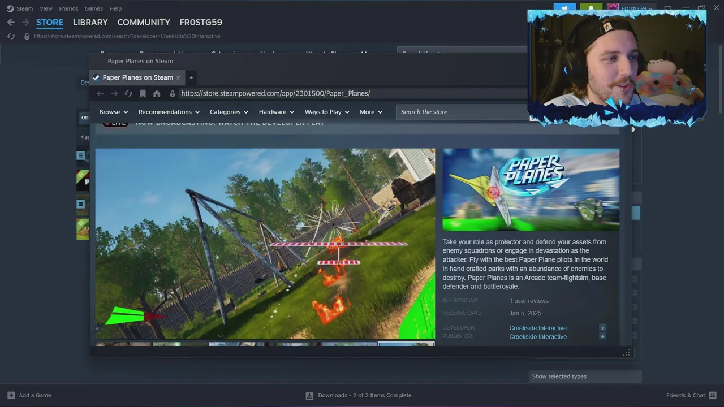Click forward arrow in popup browser toolbar
The height and width of the screenshot is (407, 724).
114,93
